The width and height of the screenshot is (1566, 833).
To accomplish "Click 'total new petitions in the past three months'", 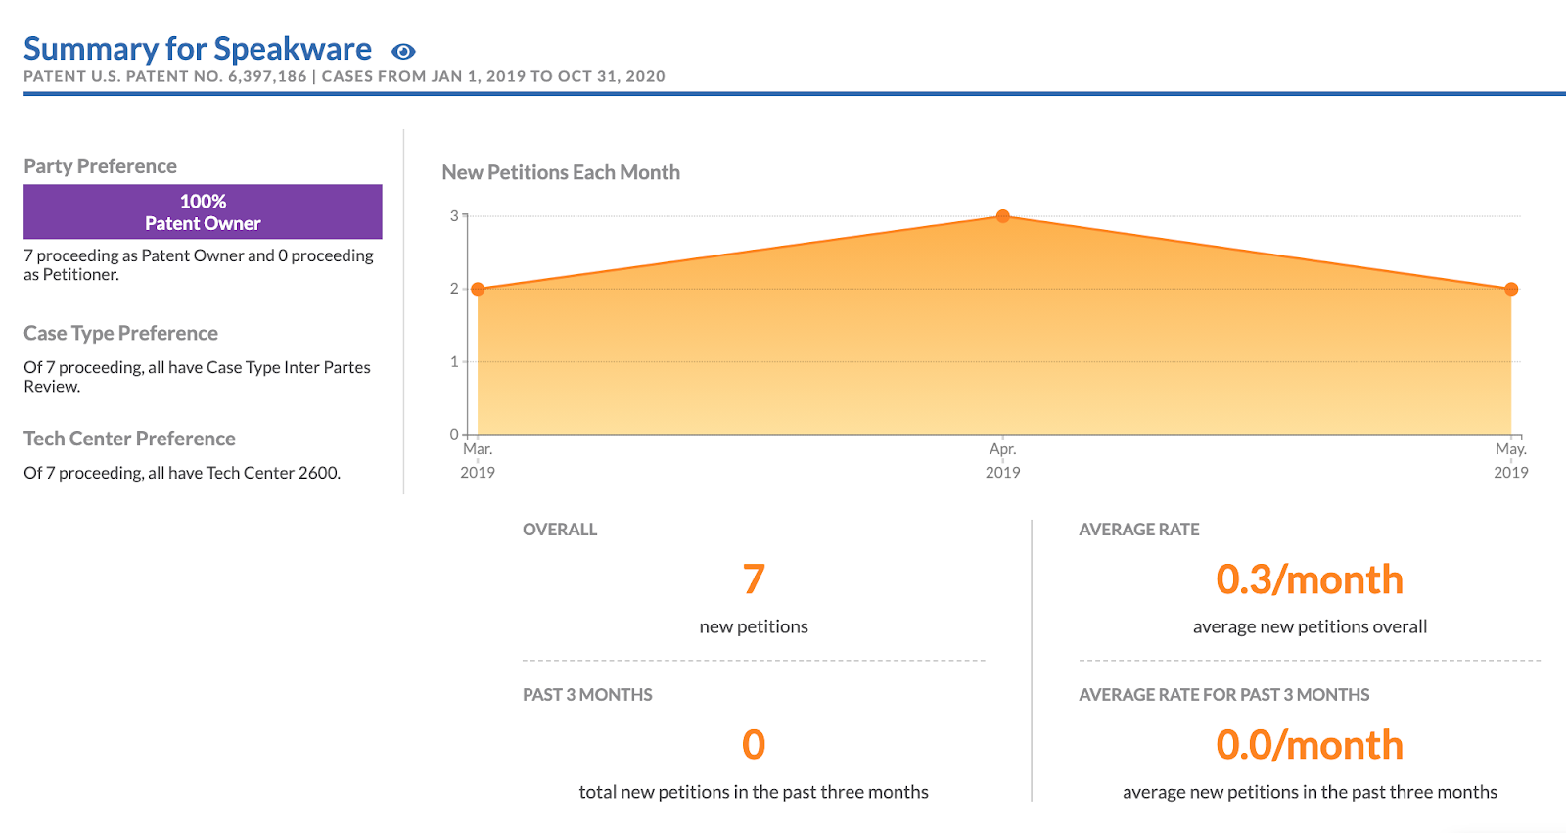I will (x=754, y=792).
